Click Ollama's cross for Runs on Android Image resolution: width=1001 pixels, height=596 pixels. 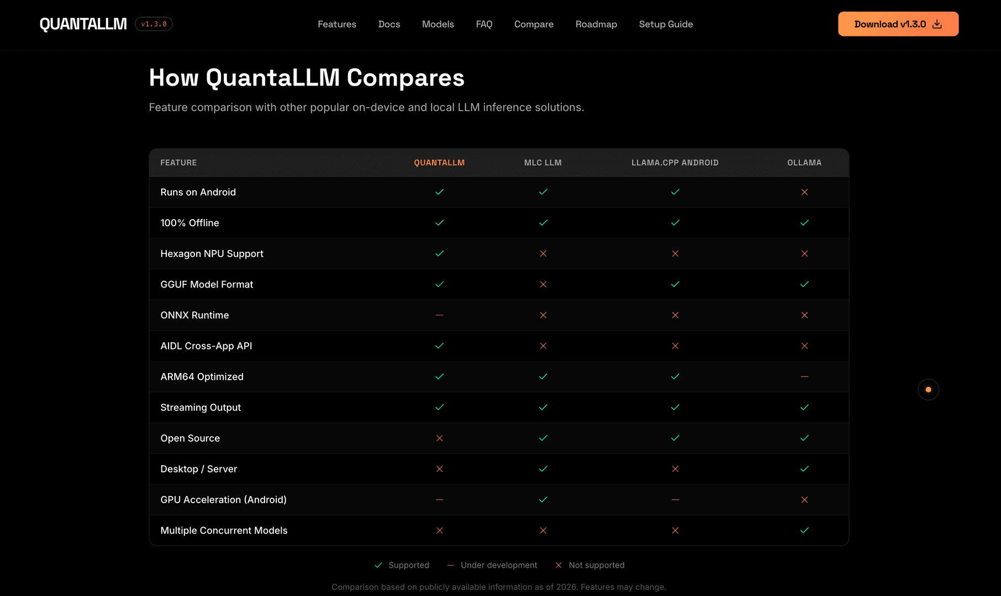click(x=804, y=192)
